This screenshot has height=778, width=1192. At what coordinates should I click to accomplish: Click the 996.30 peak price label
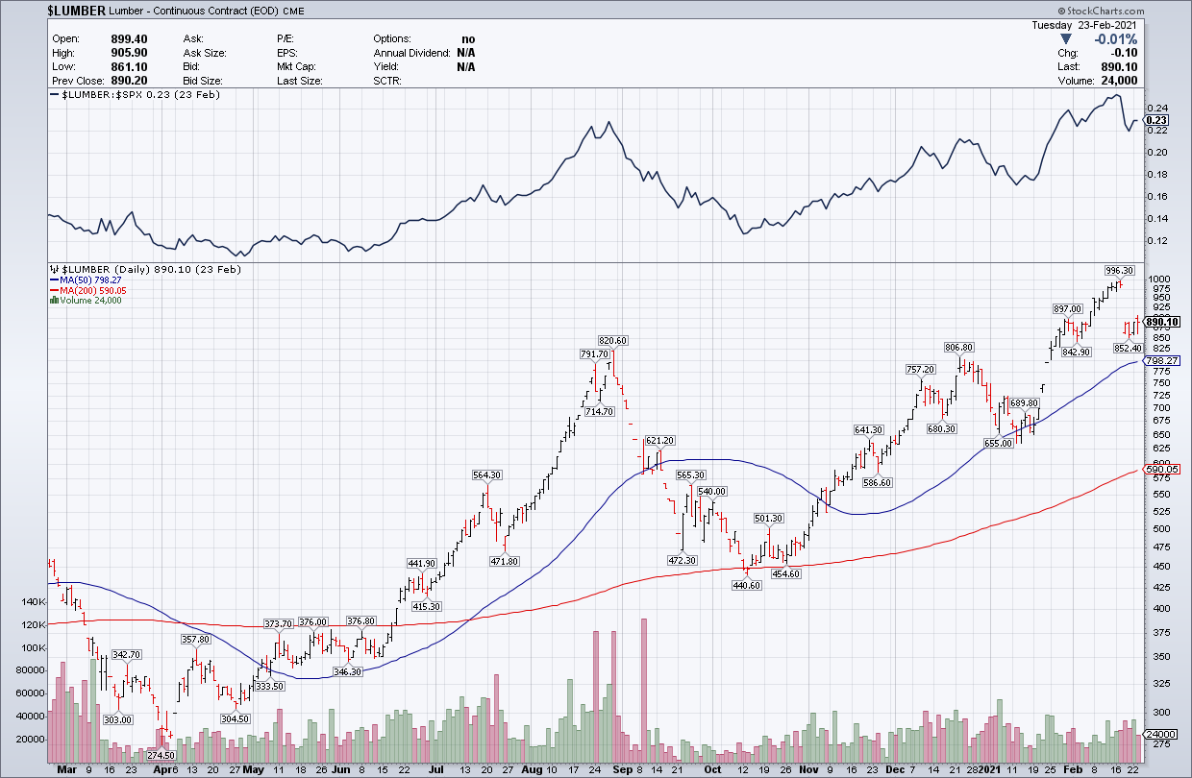1119,271
